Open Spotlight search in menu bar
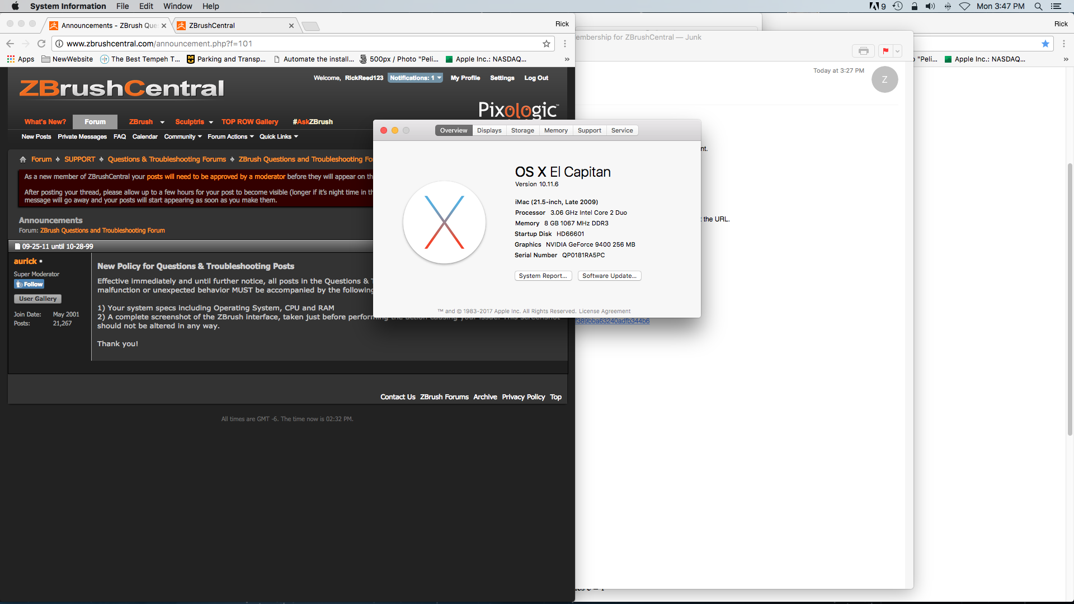Viewport: 1074px width, 604px height. 1038,6
